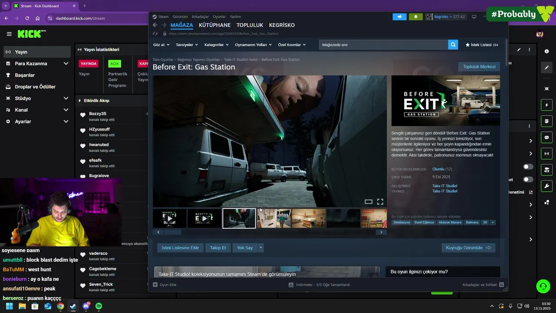This screenshot has height=313, width=556.
Task: Toggle the upper switch in Kick right panel
Action: (x=528, y=166)
